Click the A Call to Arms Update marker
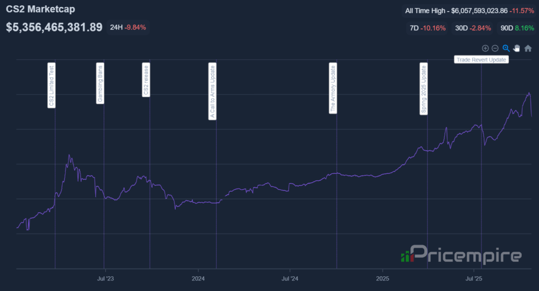Screen dimensions: 539x291 coord(212,92)
